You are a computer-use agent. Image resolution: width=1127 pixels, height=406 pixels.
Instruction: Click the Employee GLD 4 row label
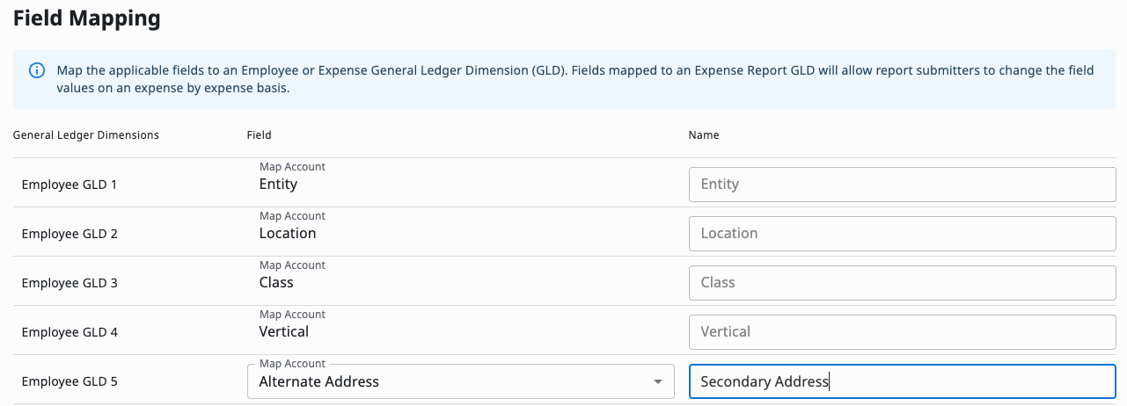(70, 332)
